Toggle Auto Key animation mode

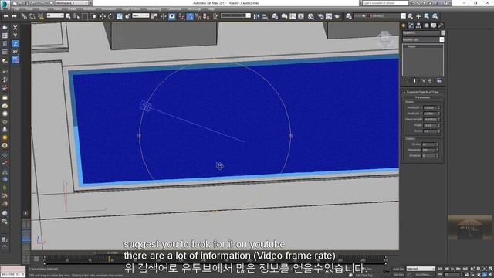pyautogui.click(x=398, y=269)
